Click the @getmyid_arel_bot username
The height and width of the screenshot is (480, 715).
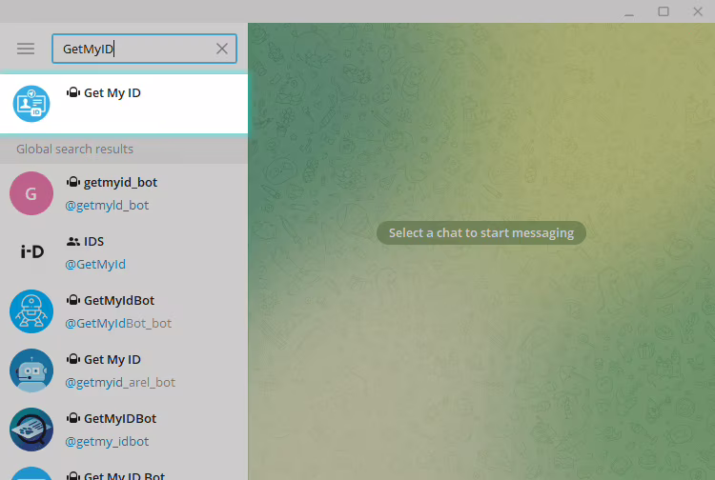coord(120,382)
